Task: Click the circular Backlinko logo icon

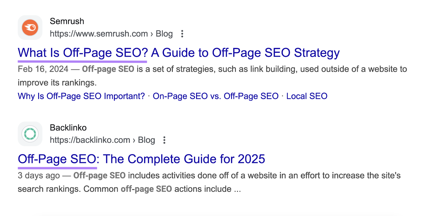Action: (30, 134)
